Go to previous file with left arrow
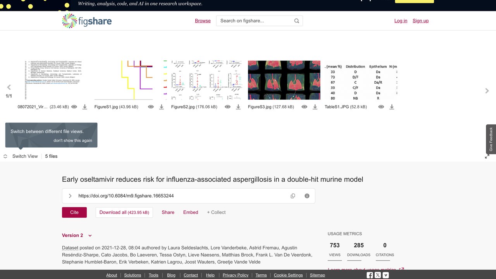The height and width of the screenshot is (279, 496). pyautogui.click(x=9, y=88)
